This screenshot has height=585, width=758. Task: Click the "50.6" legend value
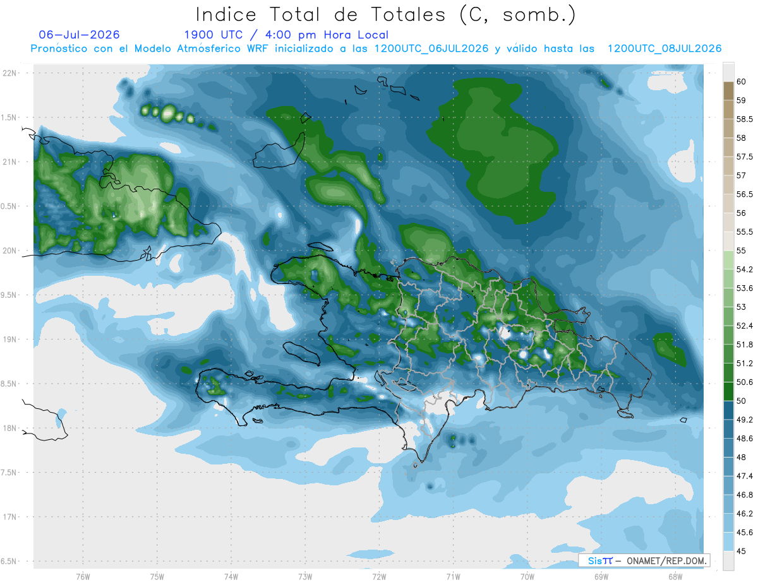click(x=744, y=382)
